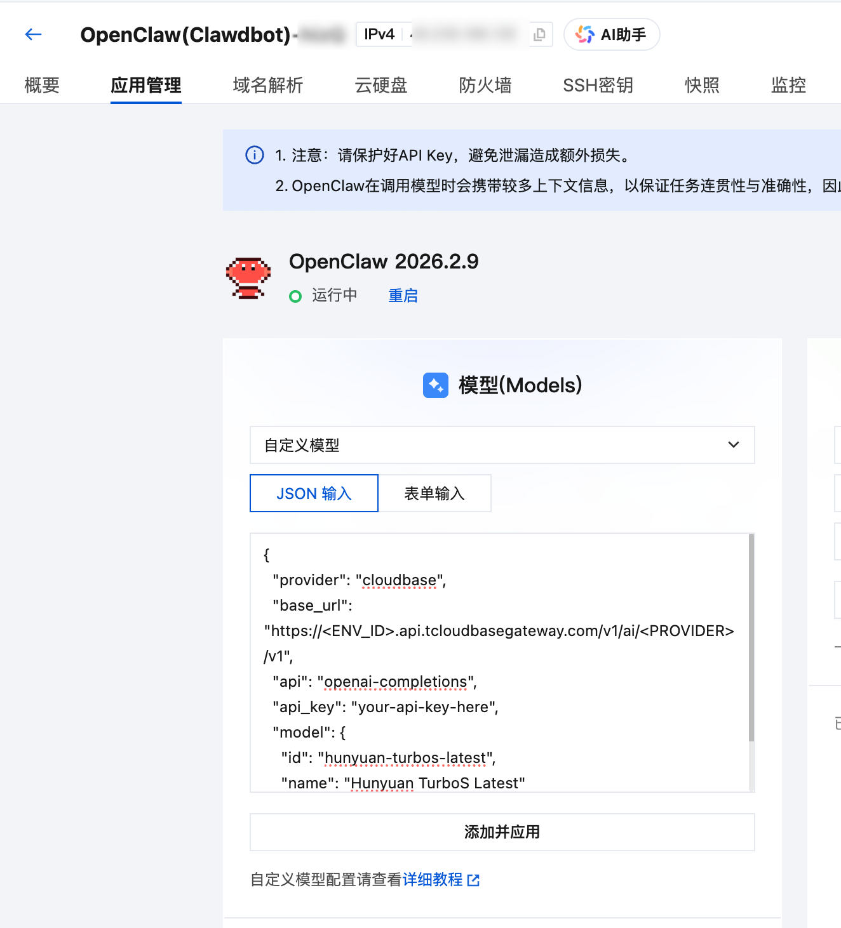
Task: Open the 域名解析 tab
Action: [x=268, y=85]
